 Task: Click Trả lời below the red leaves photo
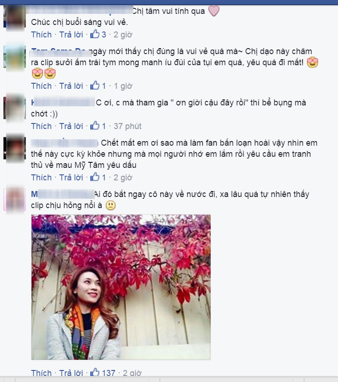(x=71, y=373)
